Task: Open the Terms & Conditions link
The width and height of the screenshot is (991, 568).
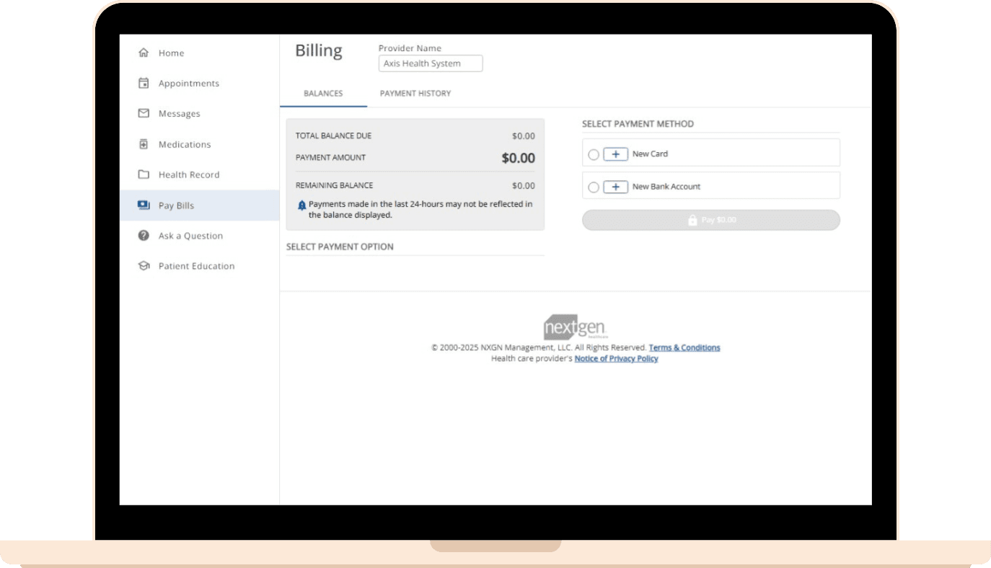Action: [684, 347]
